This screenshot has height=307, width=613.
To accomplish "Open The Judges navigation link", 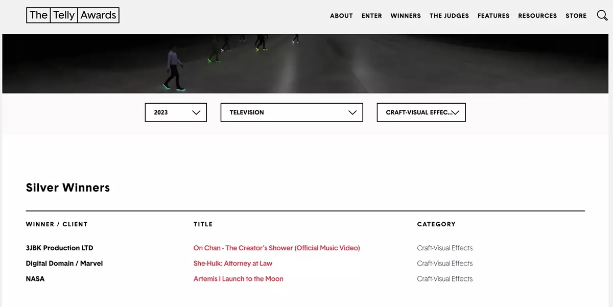I will pyautogui.click(x=449, y=16).
